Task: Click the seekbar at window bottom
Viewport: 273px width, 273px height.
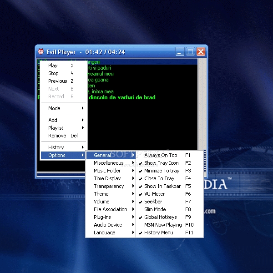Action: (61, 175)
